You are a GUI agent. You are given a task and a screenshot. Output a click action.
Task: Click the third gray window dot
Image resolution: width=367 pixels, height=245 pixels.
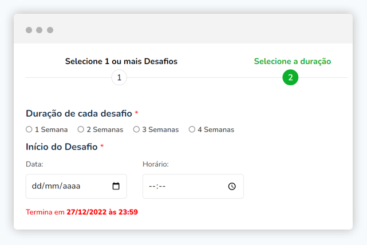pos(50,30)
